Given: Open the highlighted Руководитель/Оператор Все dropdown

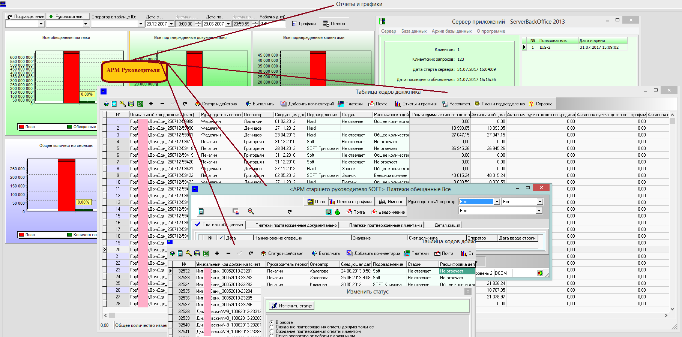Looking at the screenshot, I should (497, 202).
